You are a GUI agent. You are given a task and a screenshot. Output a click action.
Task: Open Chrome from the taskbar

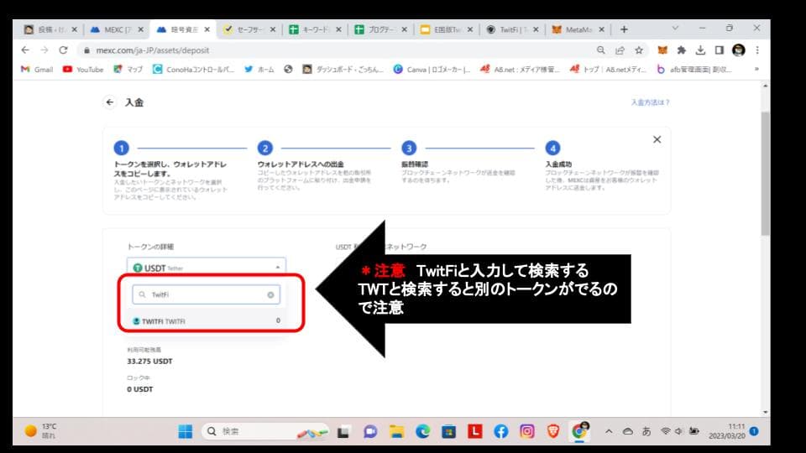point(580,431)
